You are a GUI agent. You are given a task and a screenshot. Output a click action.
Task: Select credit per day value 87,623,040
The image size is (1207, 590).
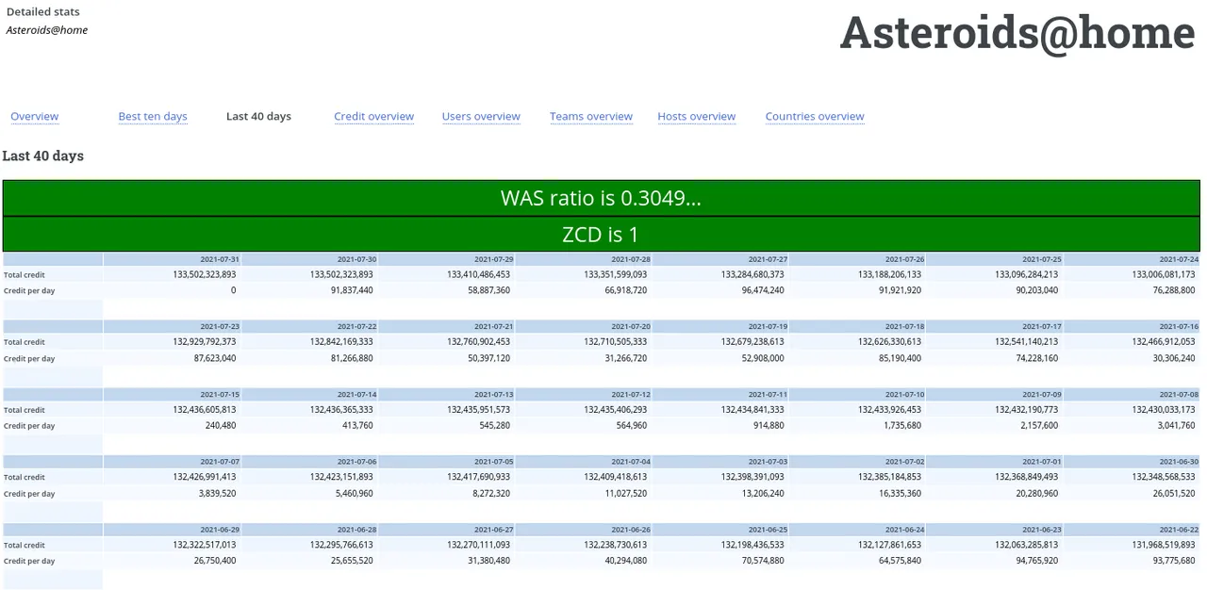(215, 358)
